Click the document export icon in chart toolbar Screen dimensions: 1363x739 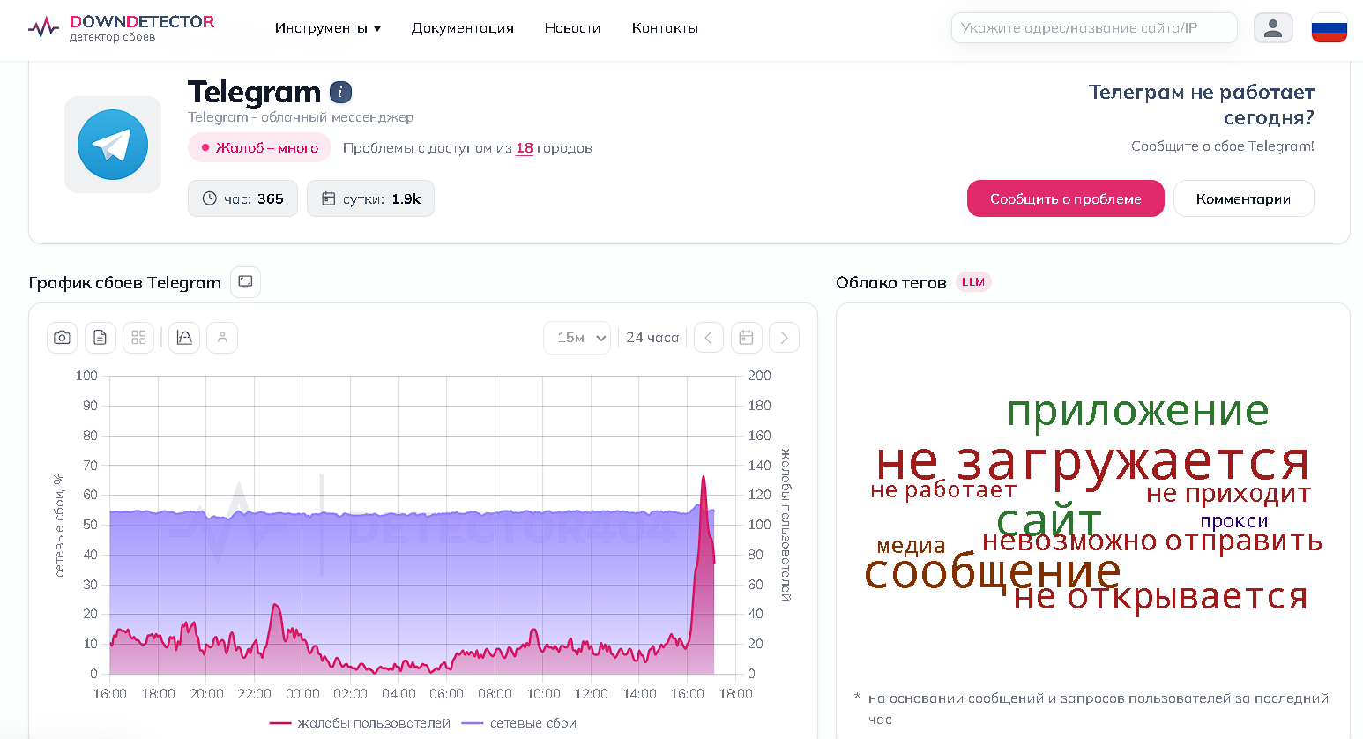pyautogui.click(x=101, y=338)
